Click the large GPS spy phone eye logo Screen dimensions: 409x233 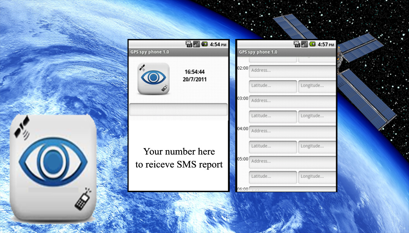point(53,168)
